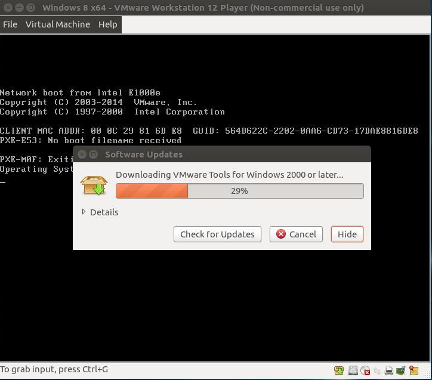Minimize the VMware Player window
Image resolution: width=432 pixels, height=380 pixels.
pyautogui.click(x=19, y=7)
